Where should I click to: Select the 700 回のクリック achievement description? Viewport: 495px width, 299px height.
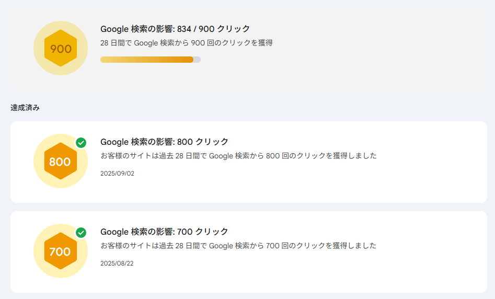[x=238, y=246]
